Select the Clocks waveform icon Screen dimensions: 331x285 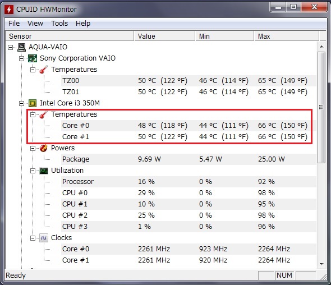click(x=44, y=238)
